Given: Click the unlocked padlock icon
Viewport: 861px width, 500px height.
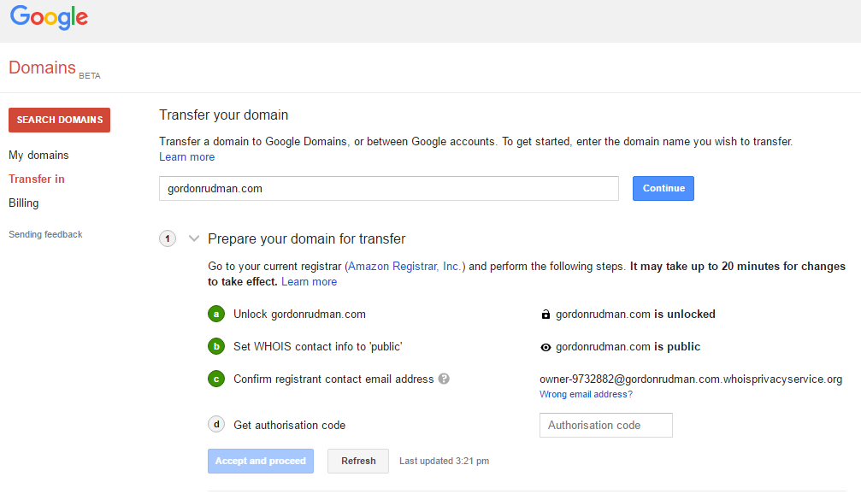Looking at the screenshot, I should (x=545, y=315).
